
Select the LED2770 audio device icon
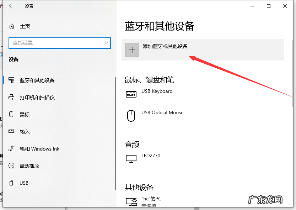(131, 158)
